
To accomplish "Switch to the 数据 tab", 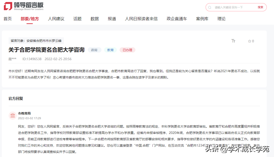I will [95, 19].
